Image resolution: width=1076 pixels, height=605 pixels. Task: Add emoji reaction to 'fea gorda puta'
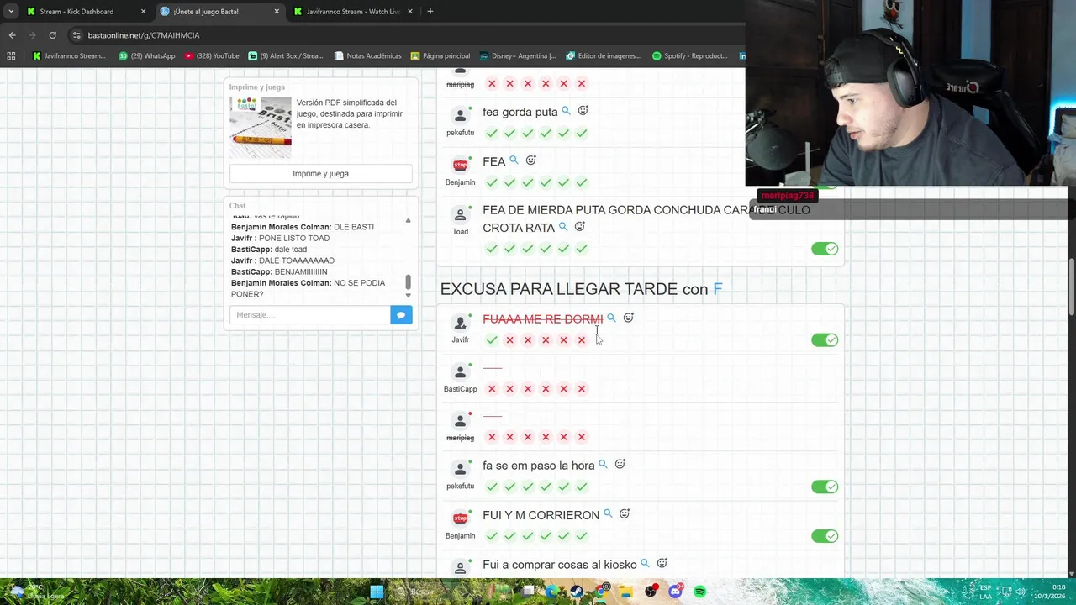click(583, 110)
